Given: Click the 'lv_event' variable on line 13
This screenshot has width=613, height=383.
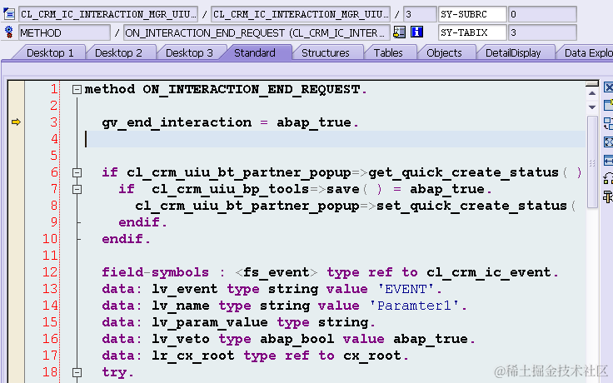Looking at the screenshot, I should click(x=185, y=289).
